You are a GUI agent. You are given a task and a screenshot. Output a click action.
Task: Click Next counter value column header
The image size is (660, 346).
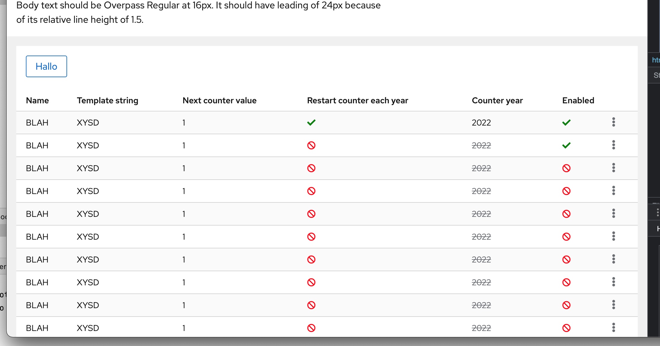(x=219, y=100)
